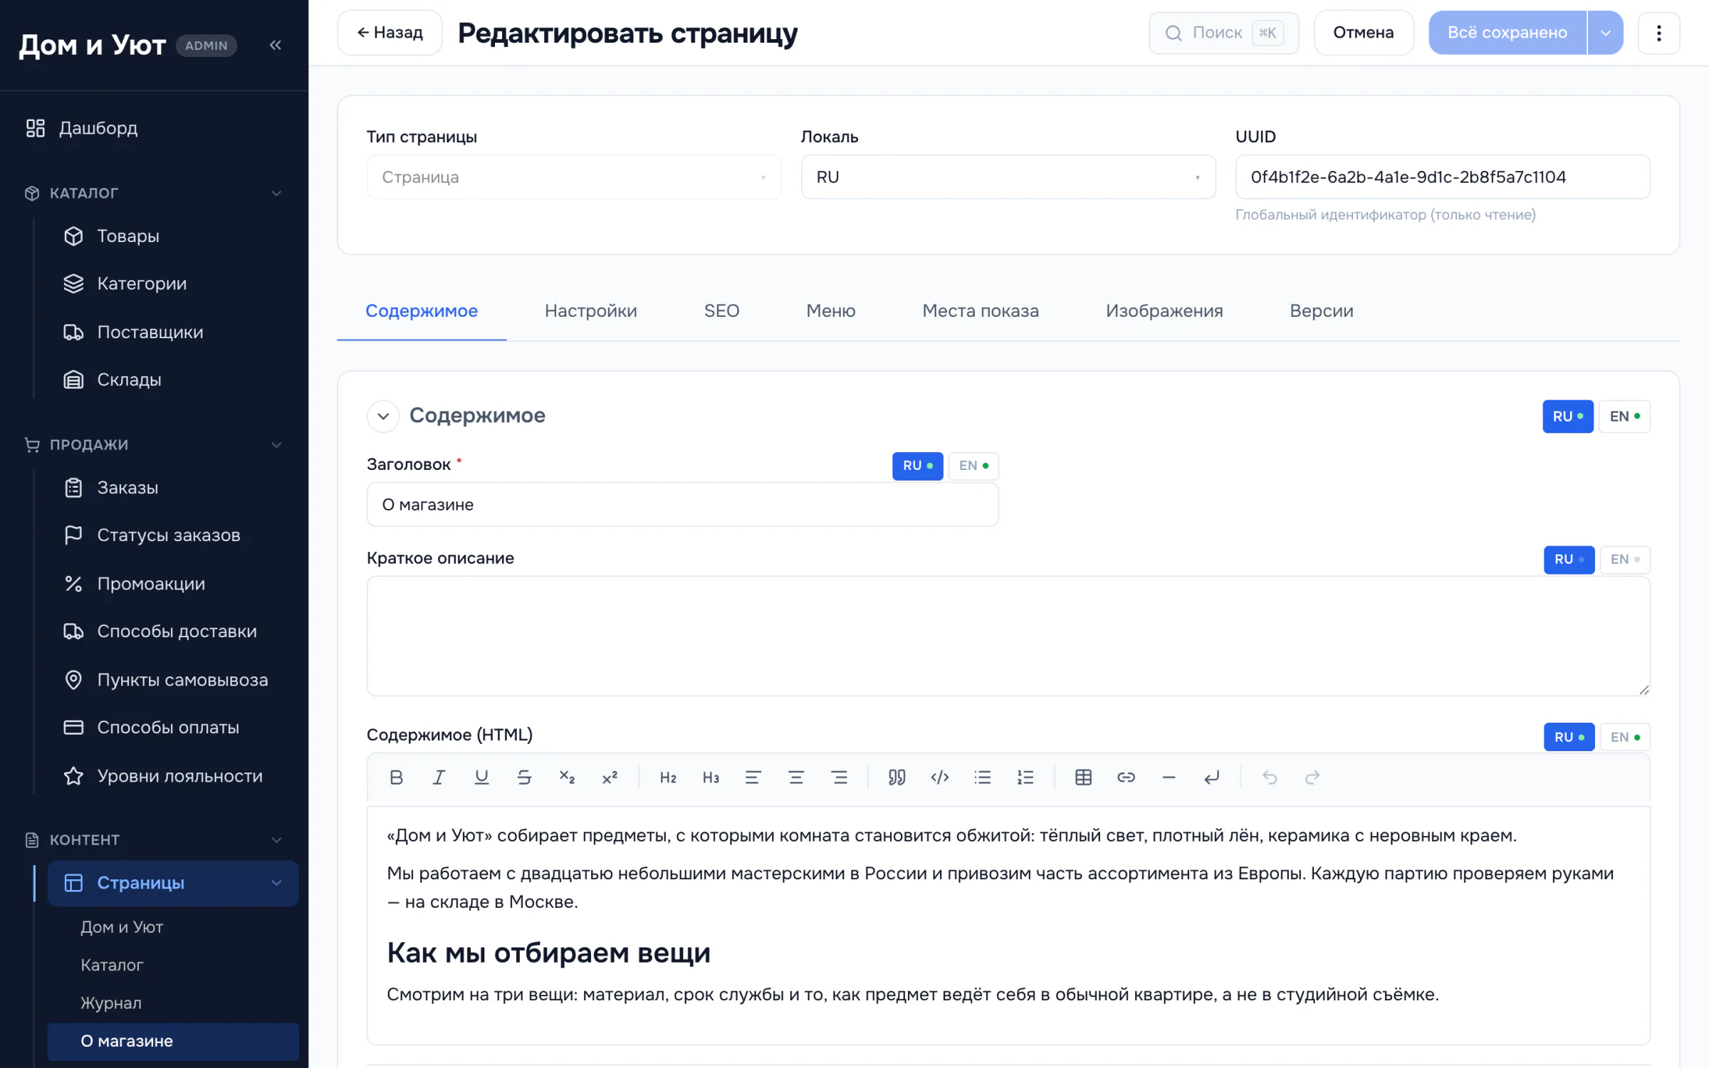
Task: Collapse the ПРОДАЖИ sidebar group
Action: tap(276, 445)
